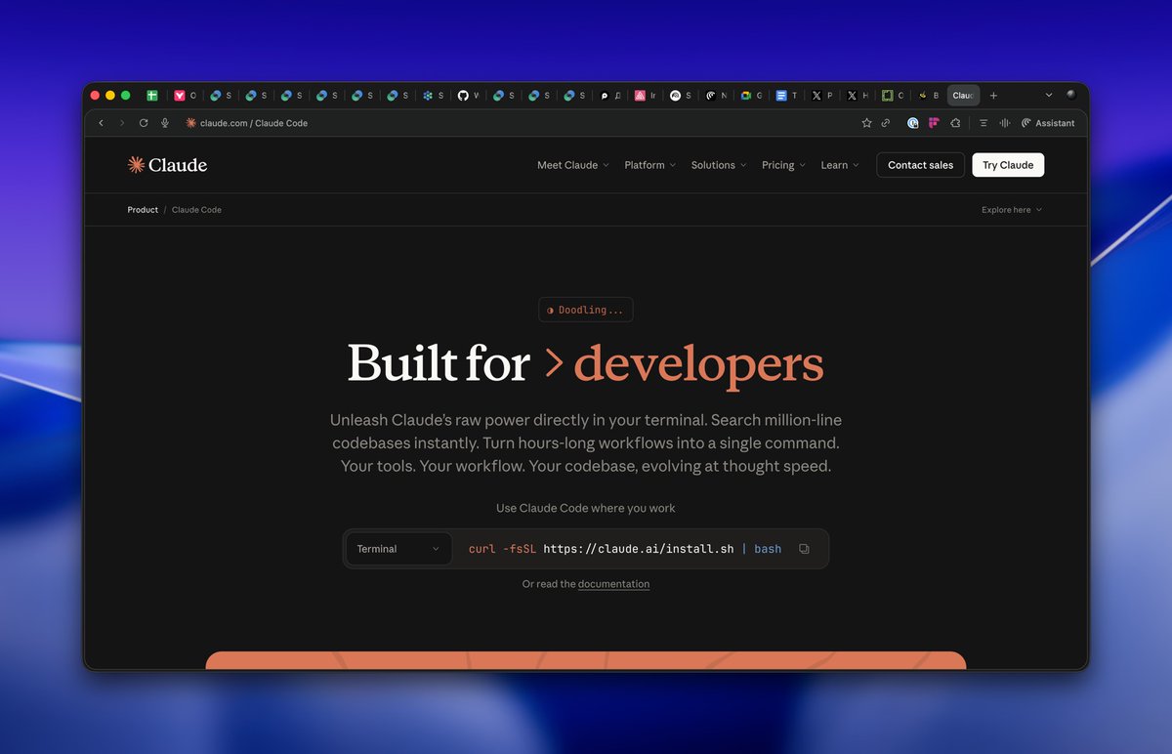The image size is (1172, 754).
Task: Copy the page link with the chain icon
Action: pos(886,123)
